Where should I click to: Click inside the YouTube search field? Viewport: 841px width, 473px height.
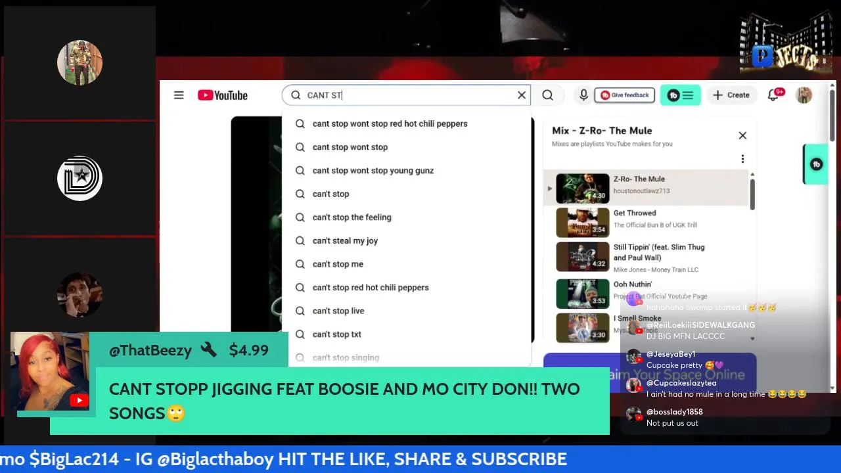coord(407,95)
